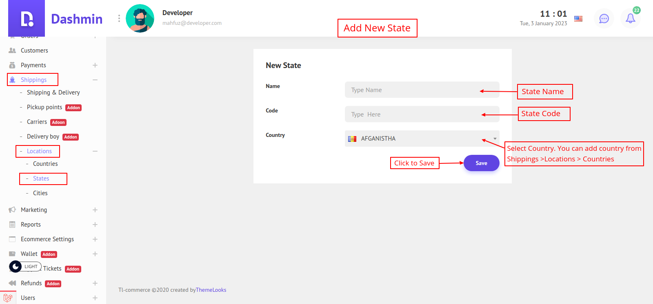
Task: Go to the Cities submenu item
Action: tap(40, 193)
